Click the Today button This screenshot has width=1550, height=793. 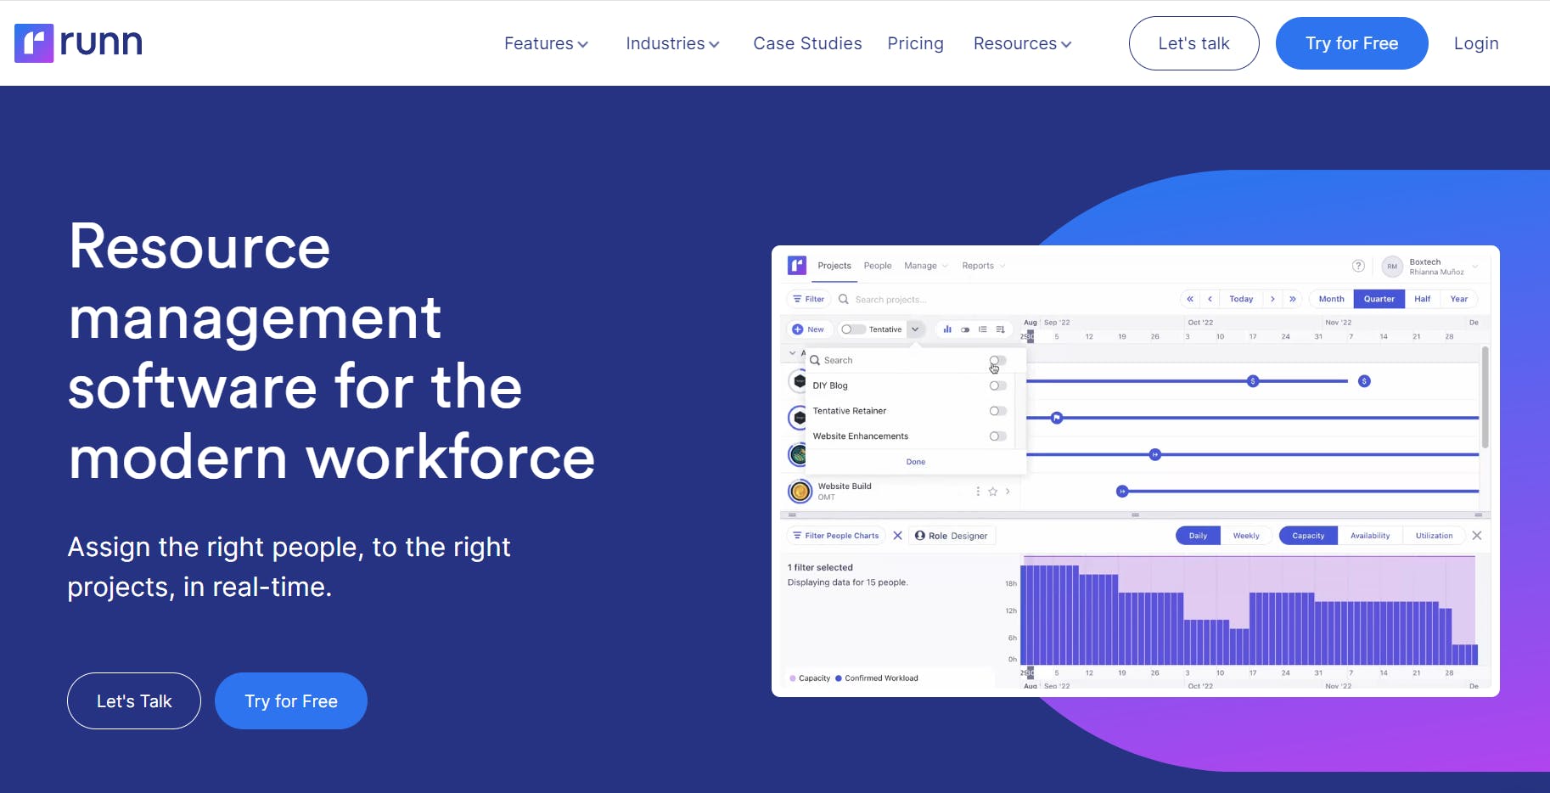pyautogui.click(x=1241, y=299)
